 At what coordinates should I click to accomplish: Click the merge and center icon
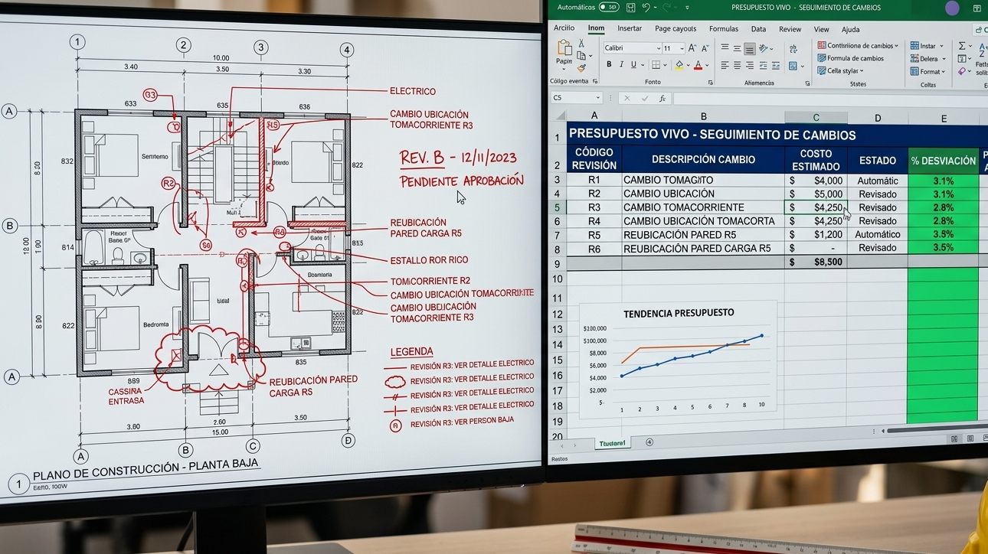pyautogui.click(x=793, y=66)
